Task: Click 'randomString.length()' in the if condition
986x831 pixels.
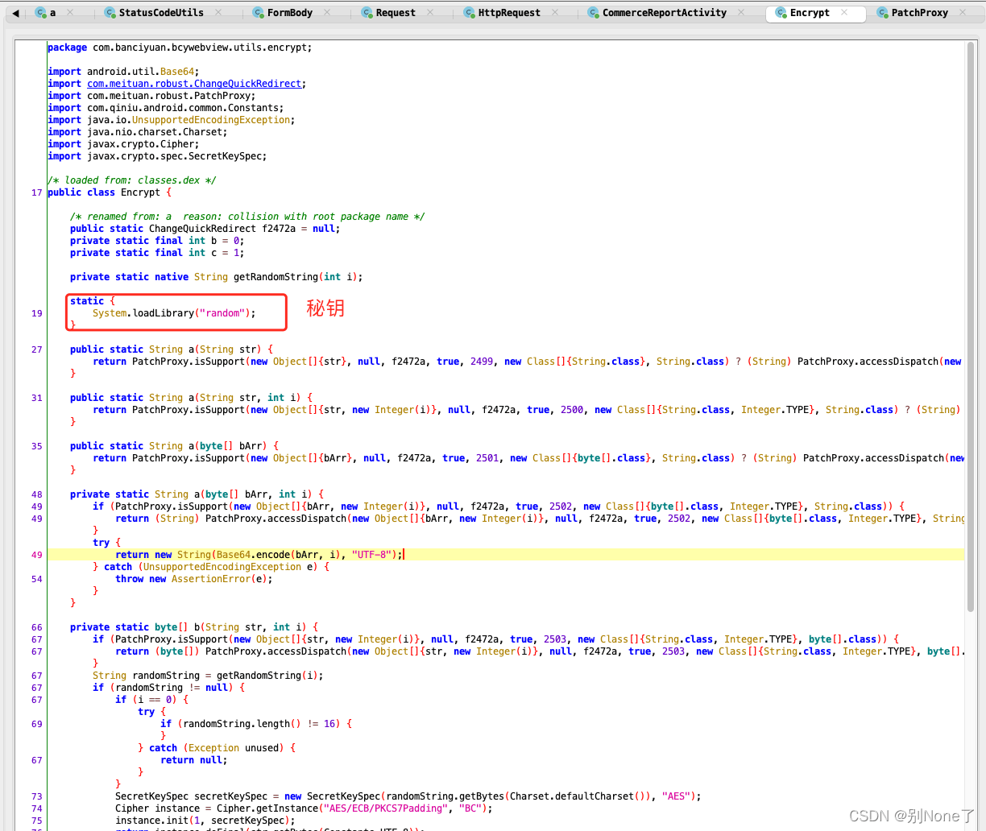Action: 242,724
